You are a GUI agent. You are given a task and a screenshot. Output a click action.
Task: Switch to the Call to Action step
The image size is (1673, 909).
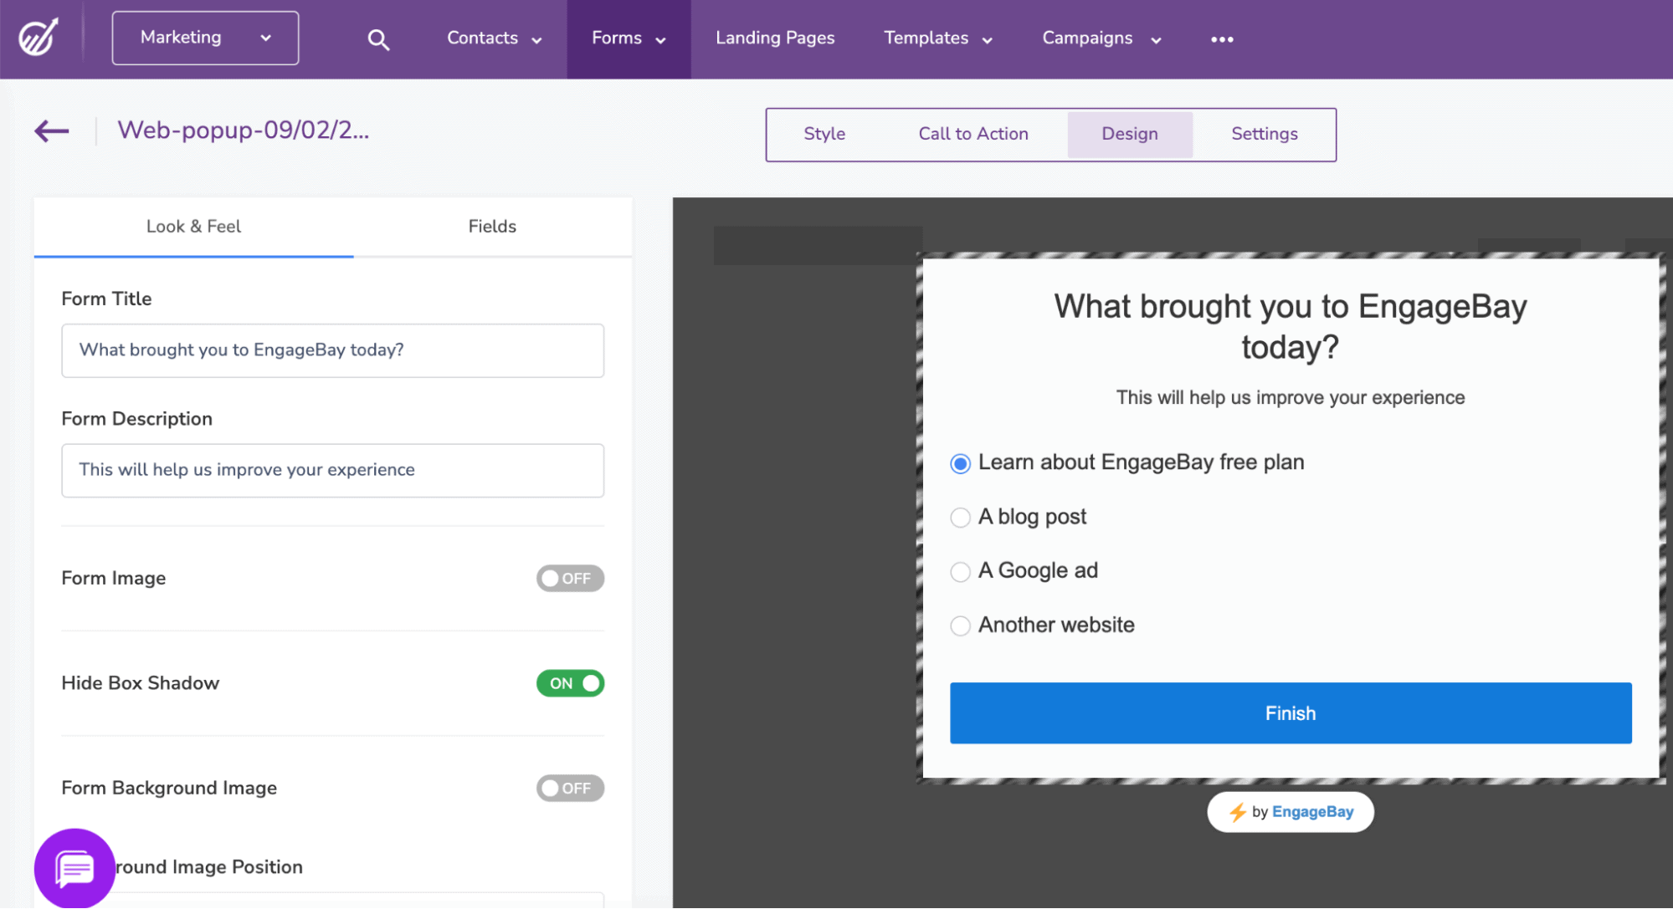pyautogui.click(x=973, y=134)
